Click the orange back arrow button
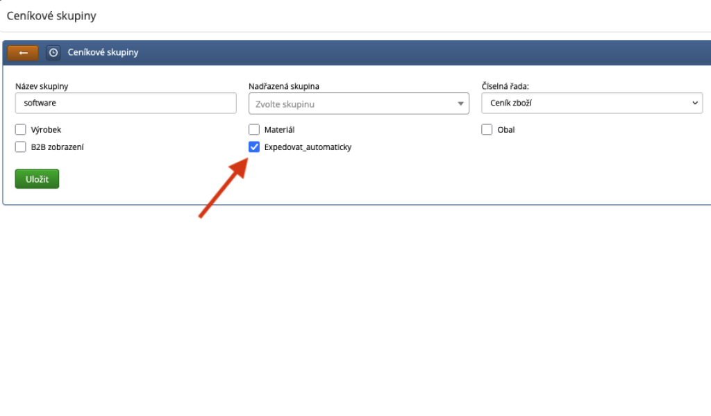This screenshot has height=416, width=711. tap(23, 53)
